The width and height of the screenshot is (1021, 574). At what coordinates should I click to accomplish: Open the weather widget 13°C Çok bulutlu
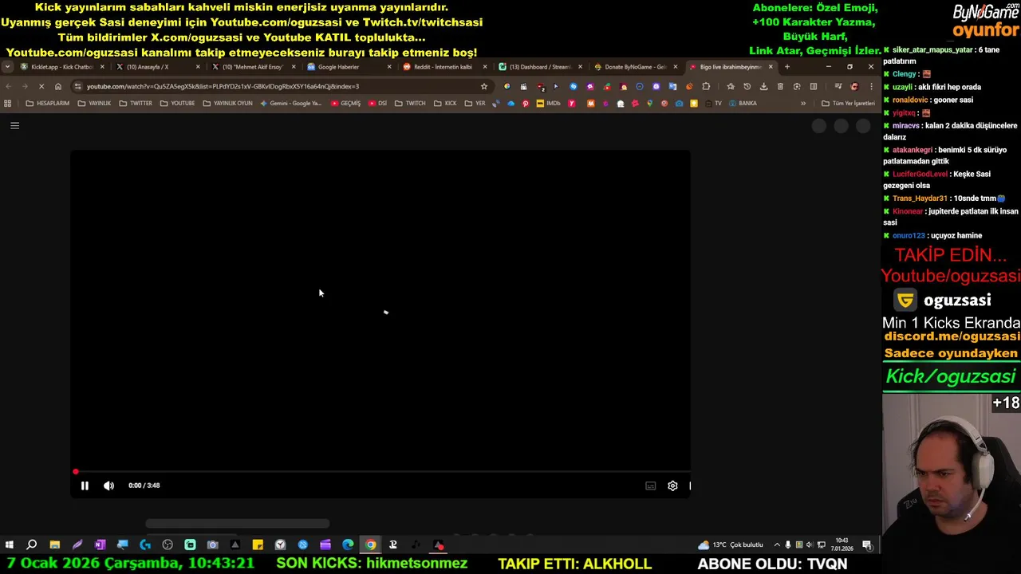(731, 545)
